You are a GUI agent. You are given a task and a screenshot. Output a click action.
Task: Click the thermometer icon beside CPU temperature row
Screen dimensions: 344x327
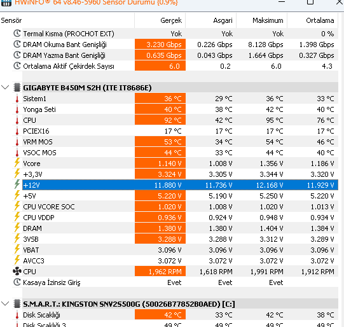[x=17, y=120]
